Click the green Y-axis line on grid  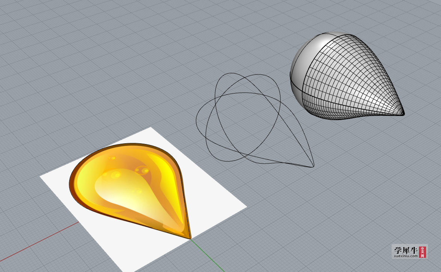(x=207, y=256)
